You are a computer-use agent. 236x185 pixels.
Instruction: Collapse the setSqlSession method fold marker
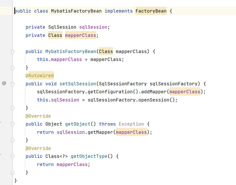(x=12, y=84)
